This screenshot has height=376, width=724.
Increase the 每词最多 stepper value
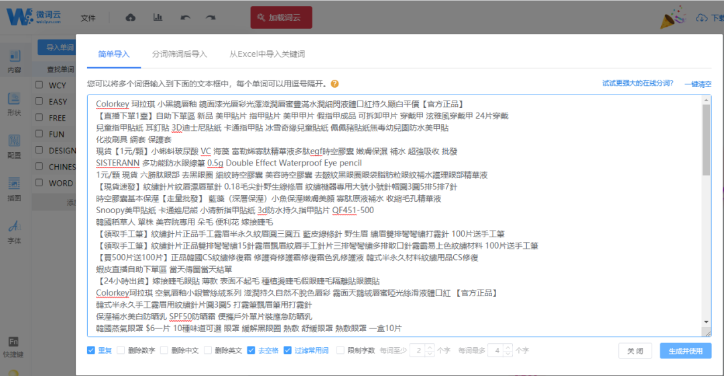pos(508,347)
